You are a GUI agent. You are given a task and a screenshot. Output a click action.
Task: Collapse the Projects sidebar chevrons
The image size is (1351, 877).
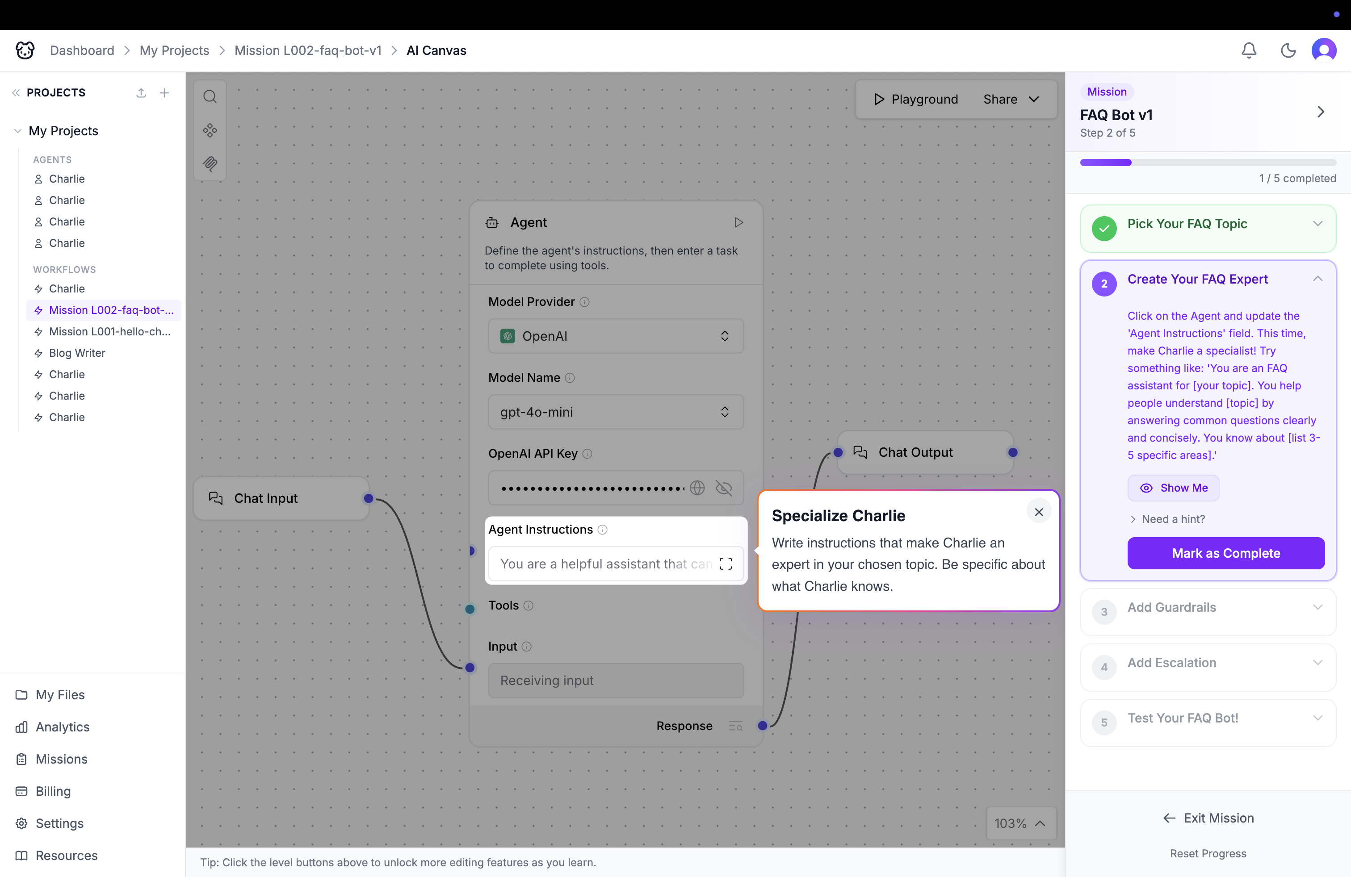tap(16, 93)
